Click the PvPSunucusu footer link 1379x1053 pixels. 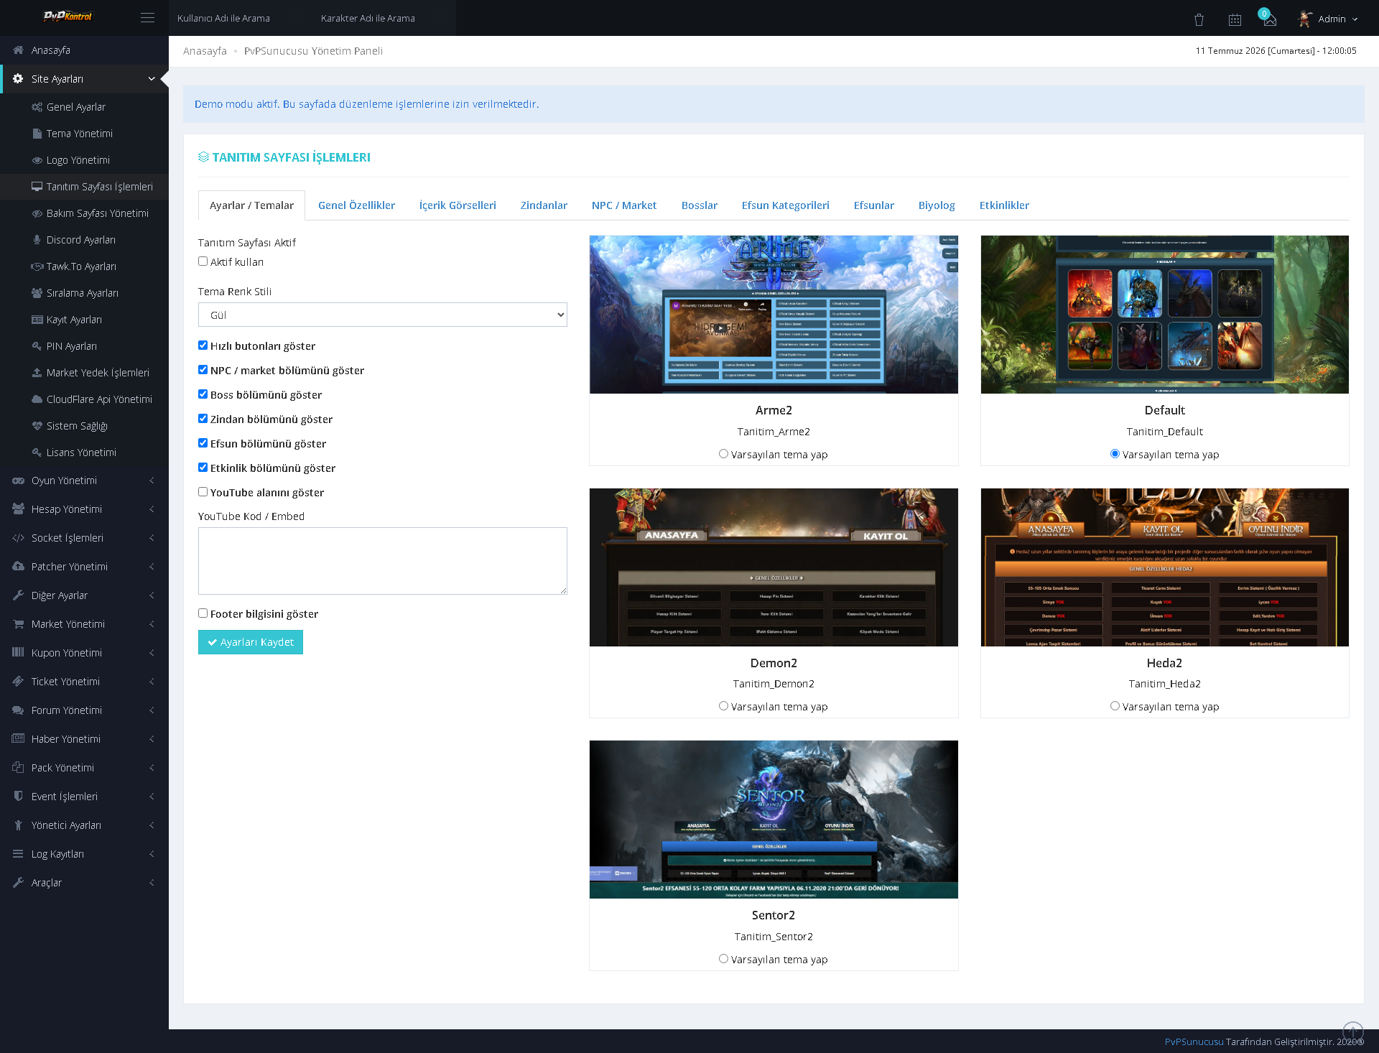[x=1194, y=1042]
